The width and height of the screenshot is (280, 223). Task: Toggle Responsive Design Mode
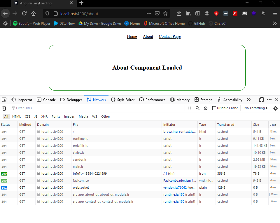[261, 100]
